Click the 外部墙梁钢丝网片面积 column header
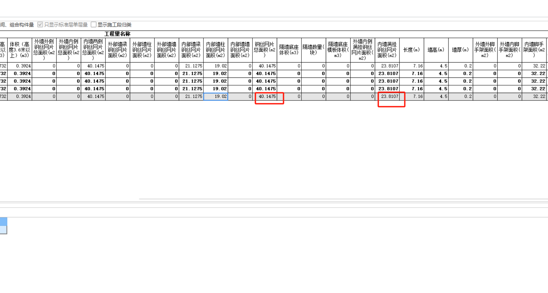 [x=118, y=50]
